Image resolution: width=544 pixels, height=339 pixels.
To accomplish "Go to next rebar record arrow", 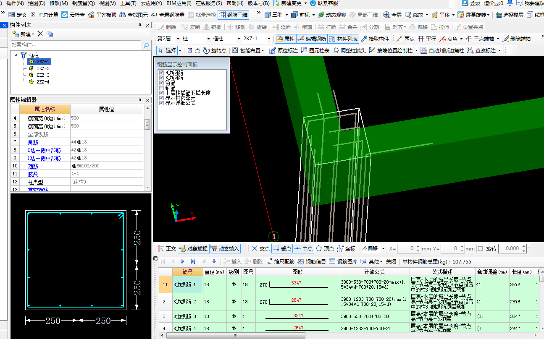I will pos(183,261).
